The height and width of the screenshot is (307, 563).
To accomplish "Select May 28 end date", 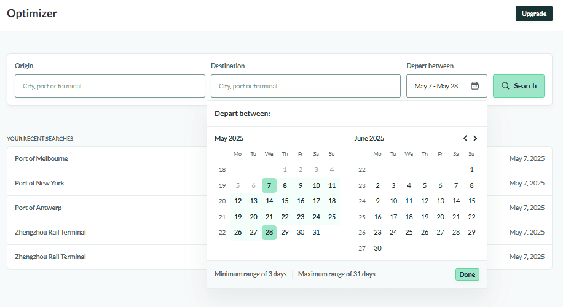I will pyautogui.click(x=269, y=233).
